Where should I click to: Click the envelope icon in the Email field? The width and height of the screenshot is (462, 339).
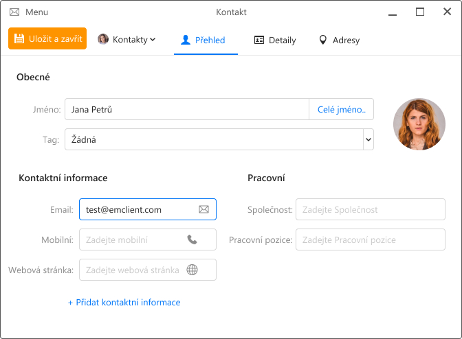click(x=203, y=209)
